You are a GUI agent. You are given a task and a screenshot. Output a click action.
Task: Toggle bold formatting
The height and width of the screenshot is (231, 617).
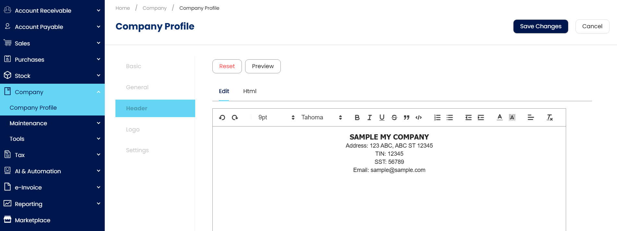357,117
